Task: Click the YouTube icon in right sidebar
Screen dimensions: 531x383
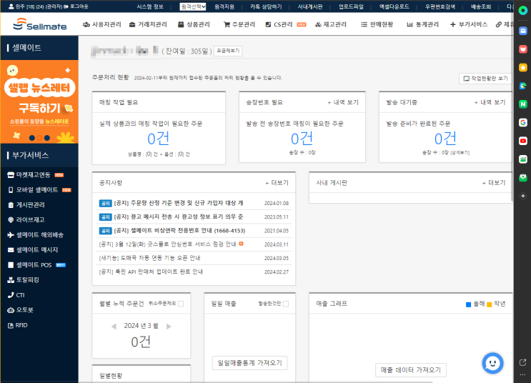Action: click(x=523, y=141)
